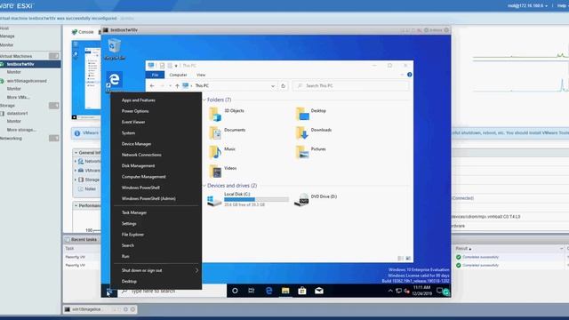Open the File tab in Explorer
569x320 pixels.
(155, 75)
